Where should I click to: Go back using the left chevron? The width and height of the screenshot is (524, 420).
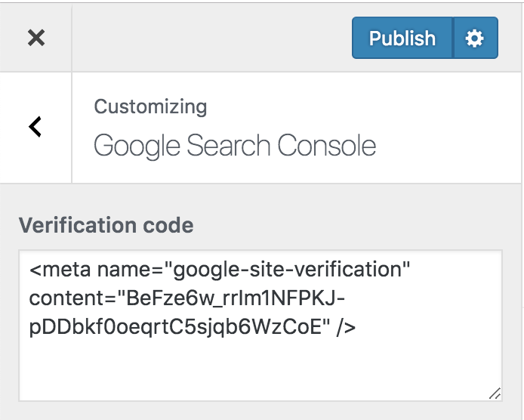click(35, 127)
